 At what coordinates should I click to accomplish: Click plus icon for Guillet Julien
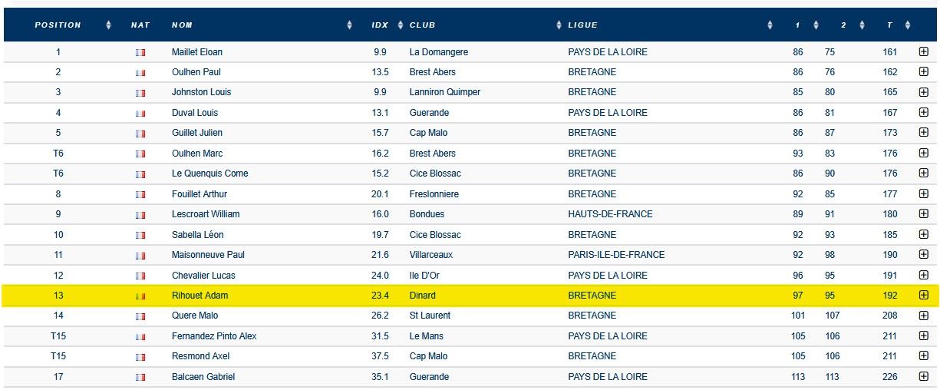(x=923, y=132)
